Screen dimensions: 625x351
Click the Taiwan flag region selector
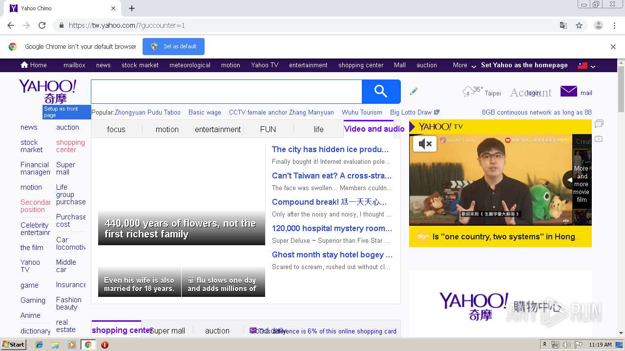click(x=583, y=65)
